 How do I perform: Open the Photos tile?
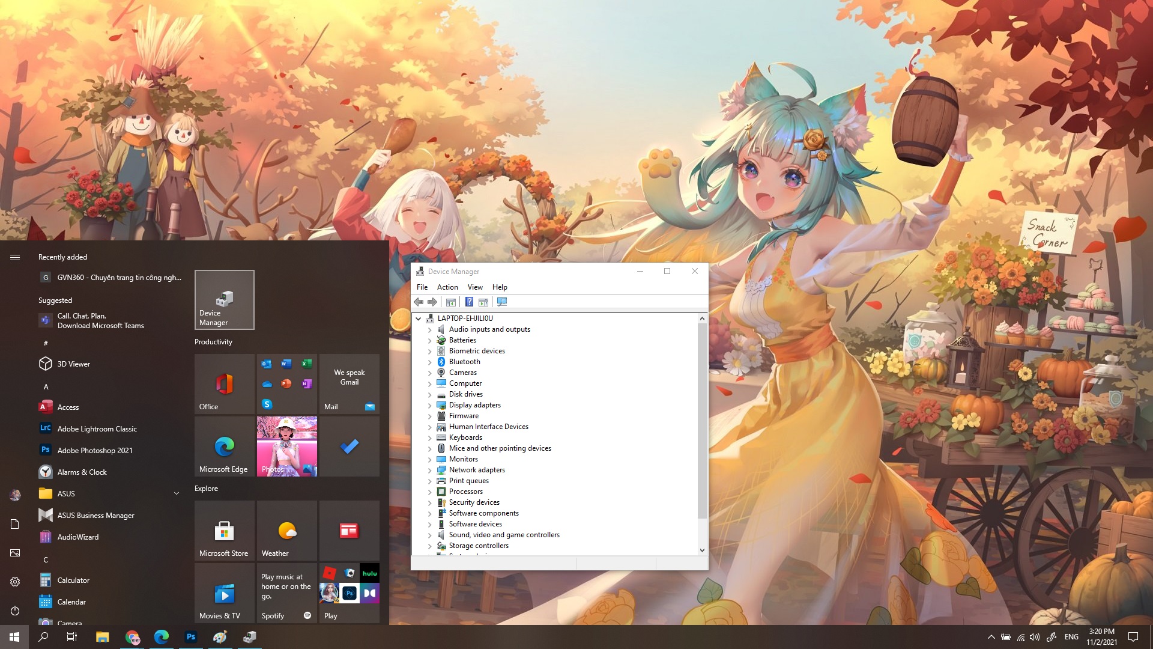click(x=286, y=446)
